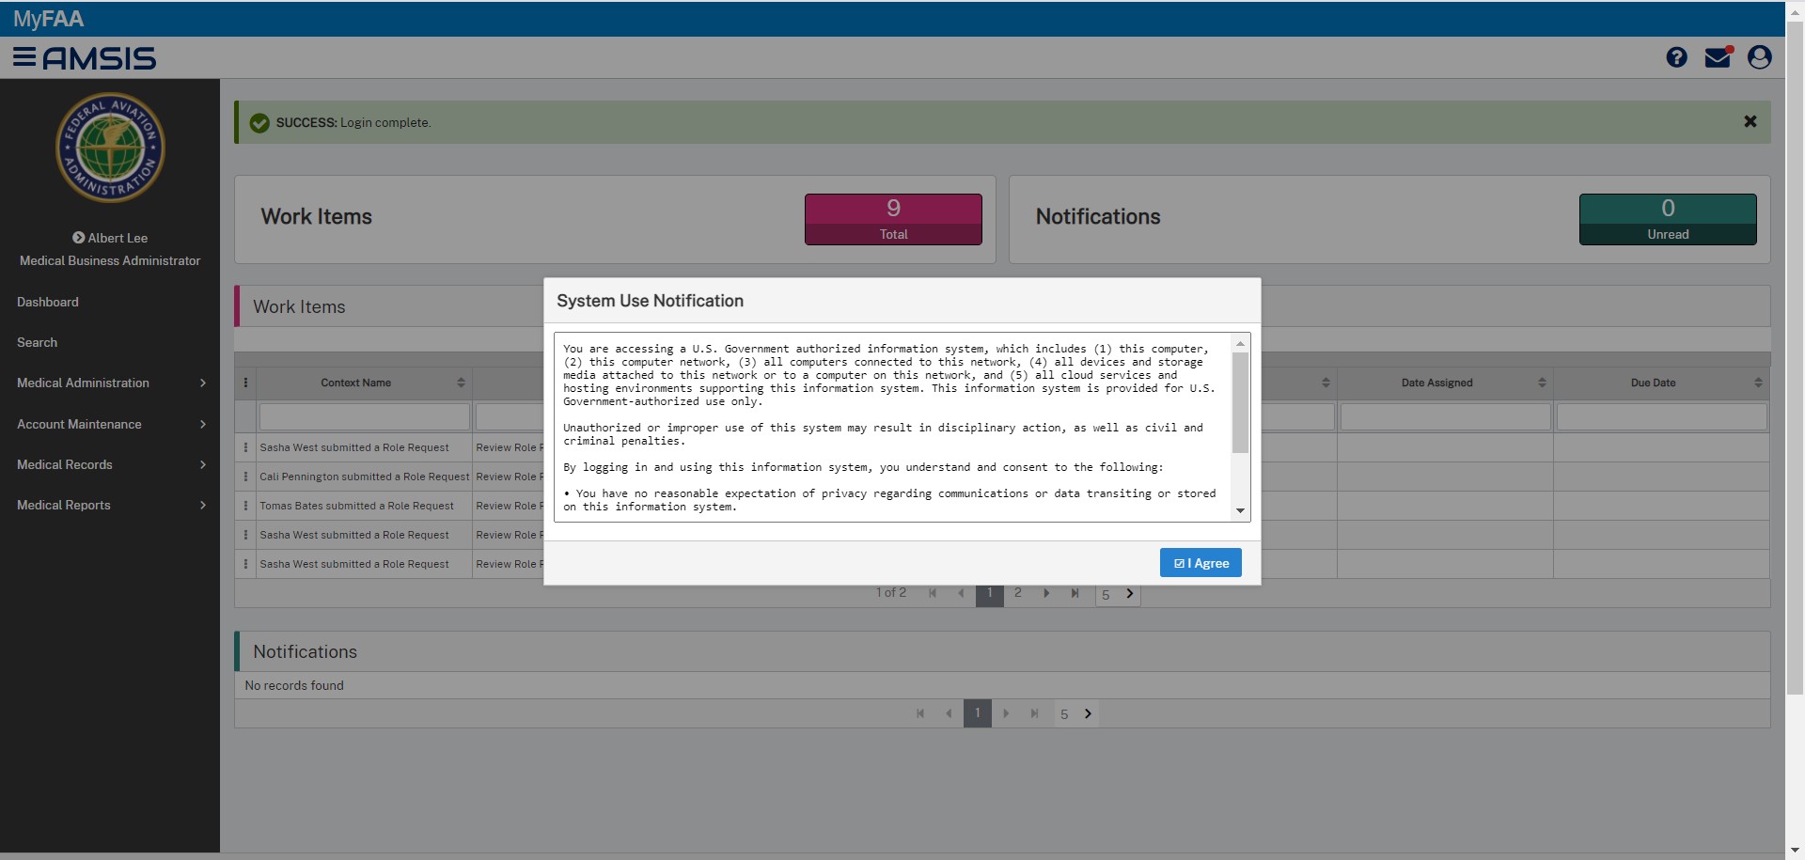Open the user profile icon
This screenshot has width=1805, height=860.
[x=1760, y=57]
